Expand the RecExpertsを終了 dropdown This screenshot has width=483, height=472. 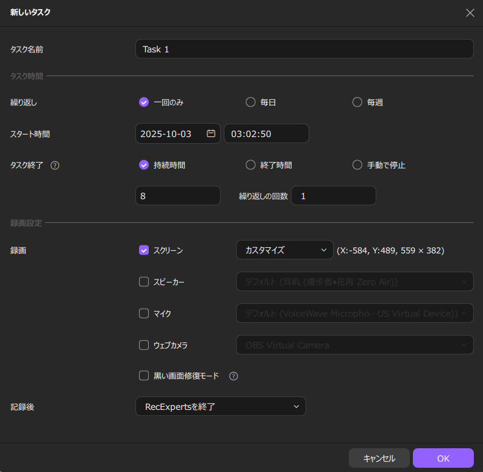pos(220,406)
